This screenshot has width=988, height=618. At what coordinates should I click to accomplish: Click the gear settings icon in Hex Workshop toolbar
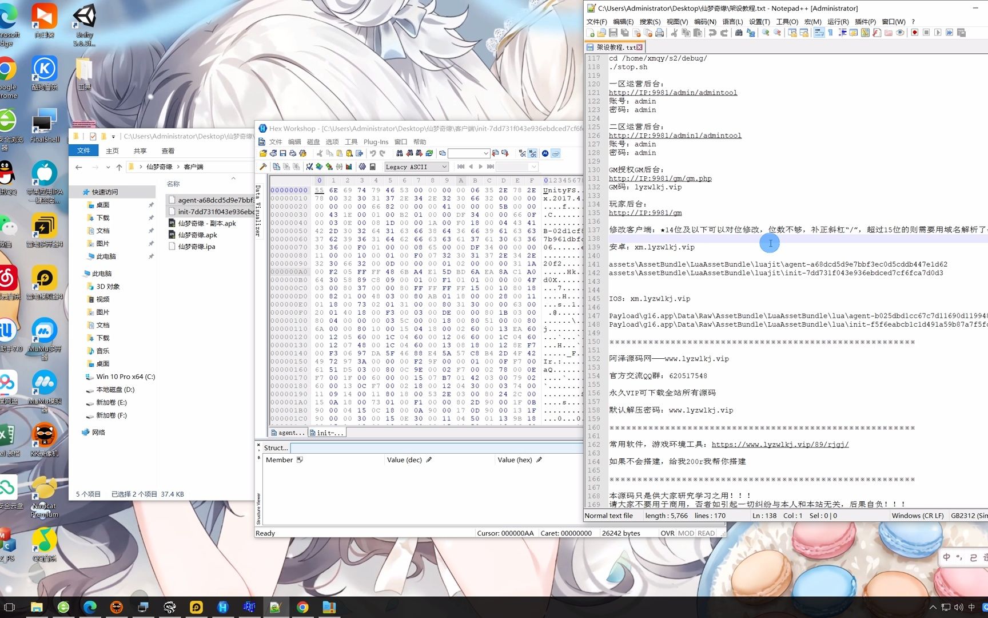click(362, 167)
